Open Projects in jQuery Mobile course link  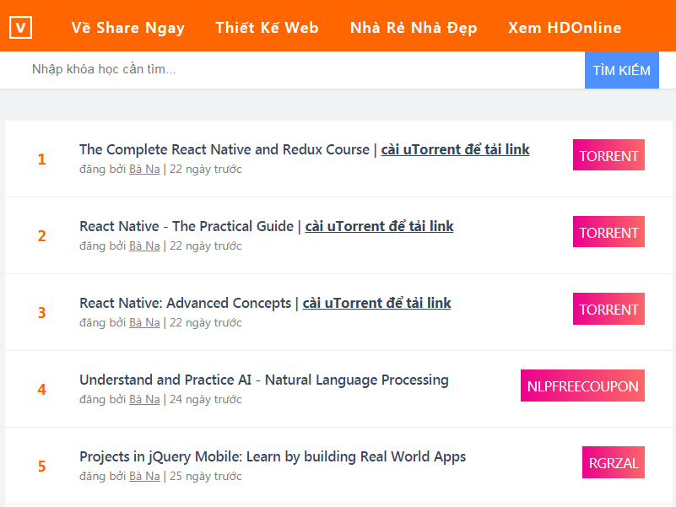(273, 456)
